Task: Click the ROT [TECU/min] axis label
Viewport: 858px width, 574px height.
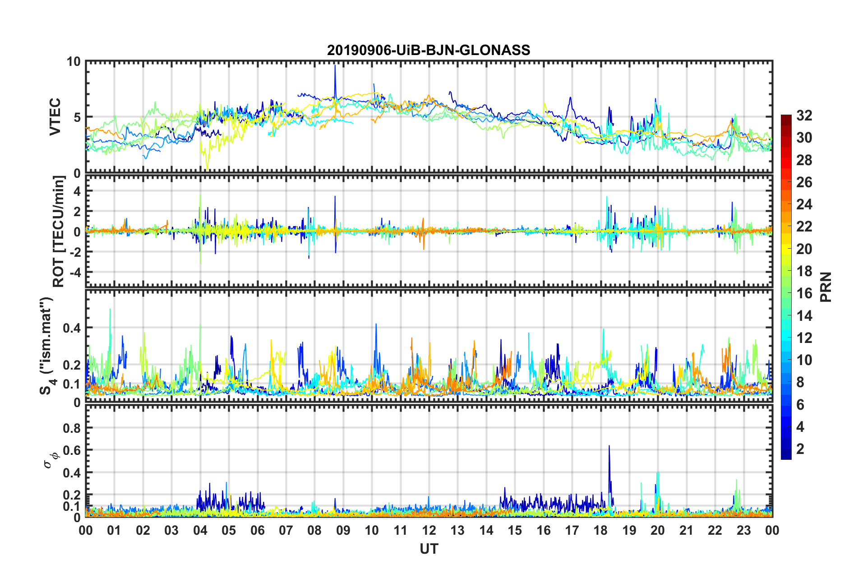Action: [59, 231]
